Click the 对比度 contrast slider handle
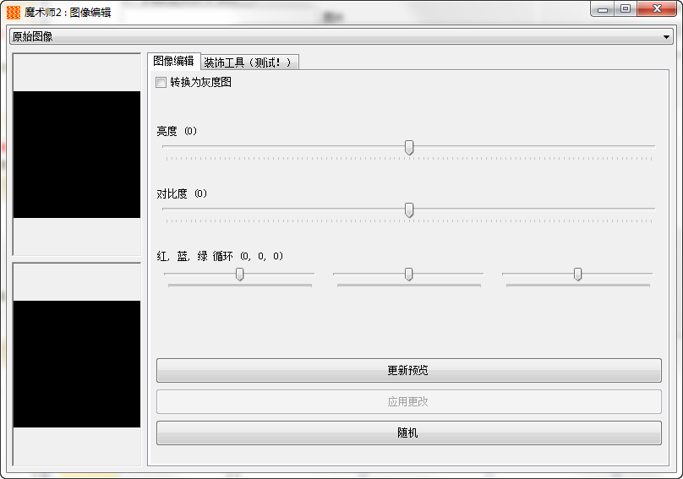Image resolution: width=683 pixels, height=479 pixels. [x=409, y=210]
